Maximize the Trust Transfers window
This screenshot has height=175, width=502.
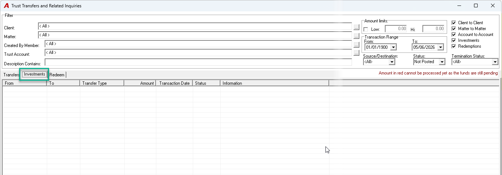[476, 6]
